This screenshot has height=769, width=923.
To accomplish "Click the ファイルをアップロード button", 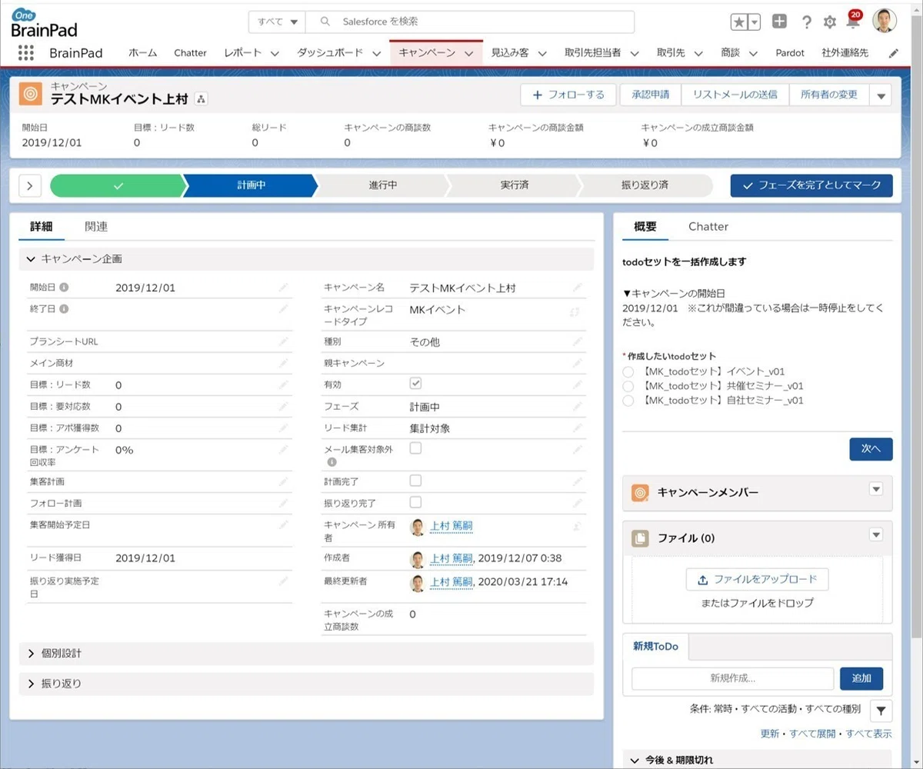I will pyautogui.click(x=758, y=580).
